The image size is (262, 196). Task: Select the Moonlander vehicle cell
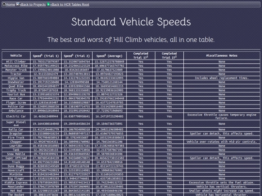16,187
